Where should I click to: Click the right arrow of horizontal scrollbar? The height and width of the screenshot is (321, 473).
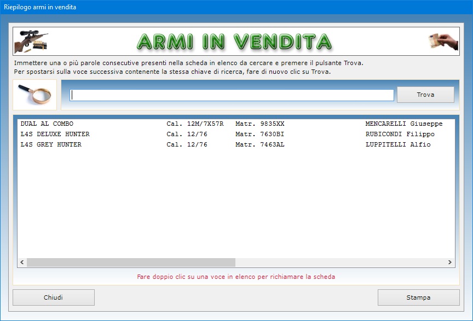[450, 262]
